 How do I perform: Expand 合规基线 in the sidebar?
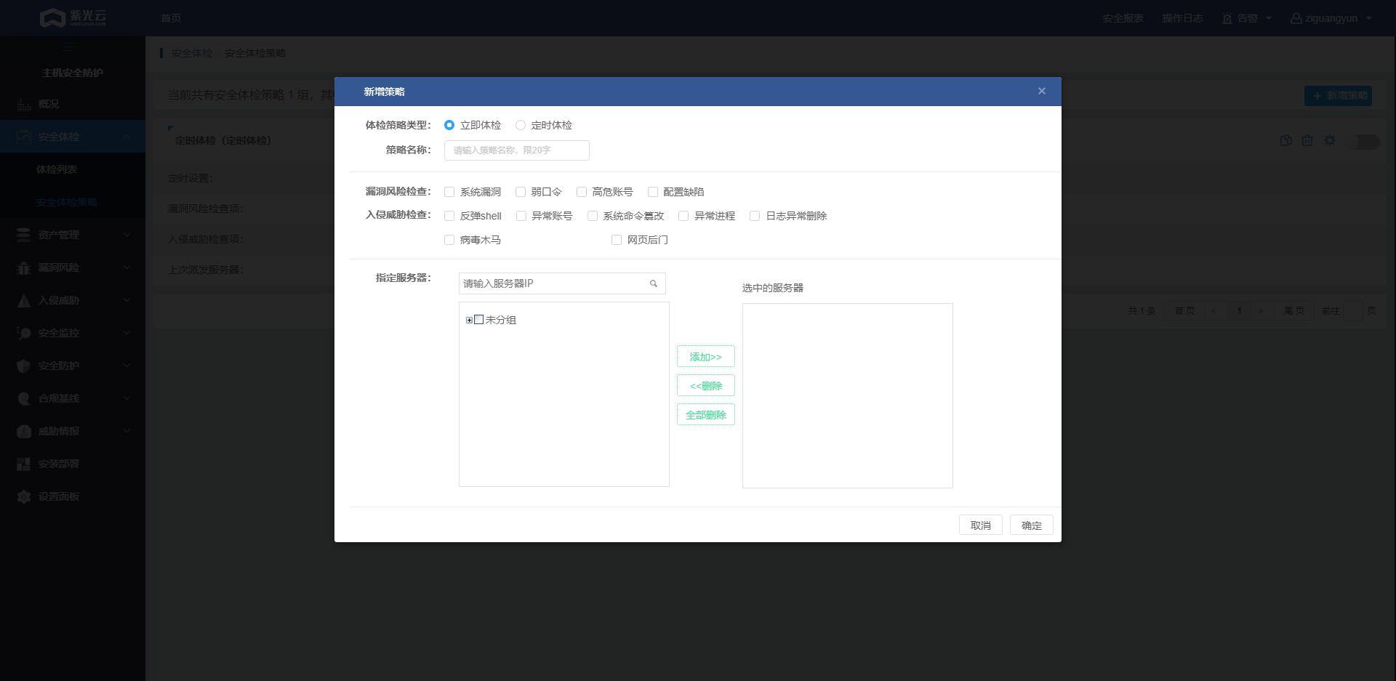click(73, 398)
